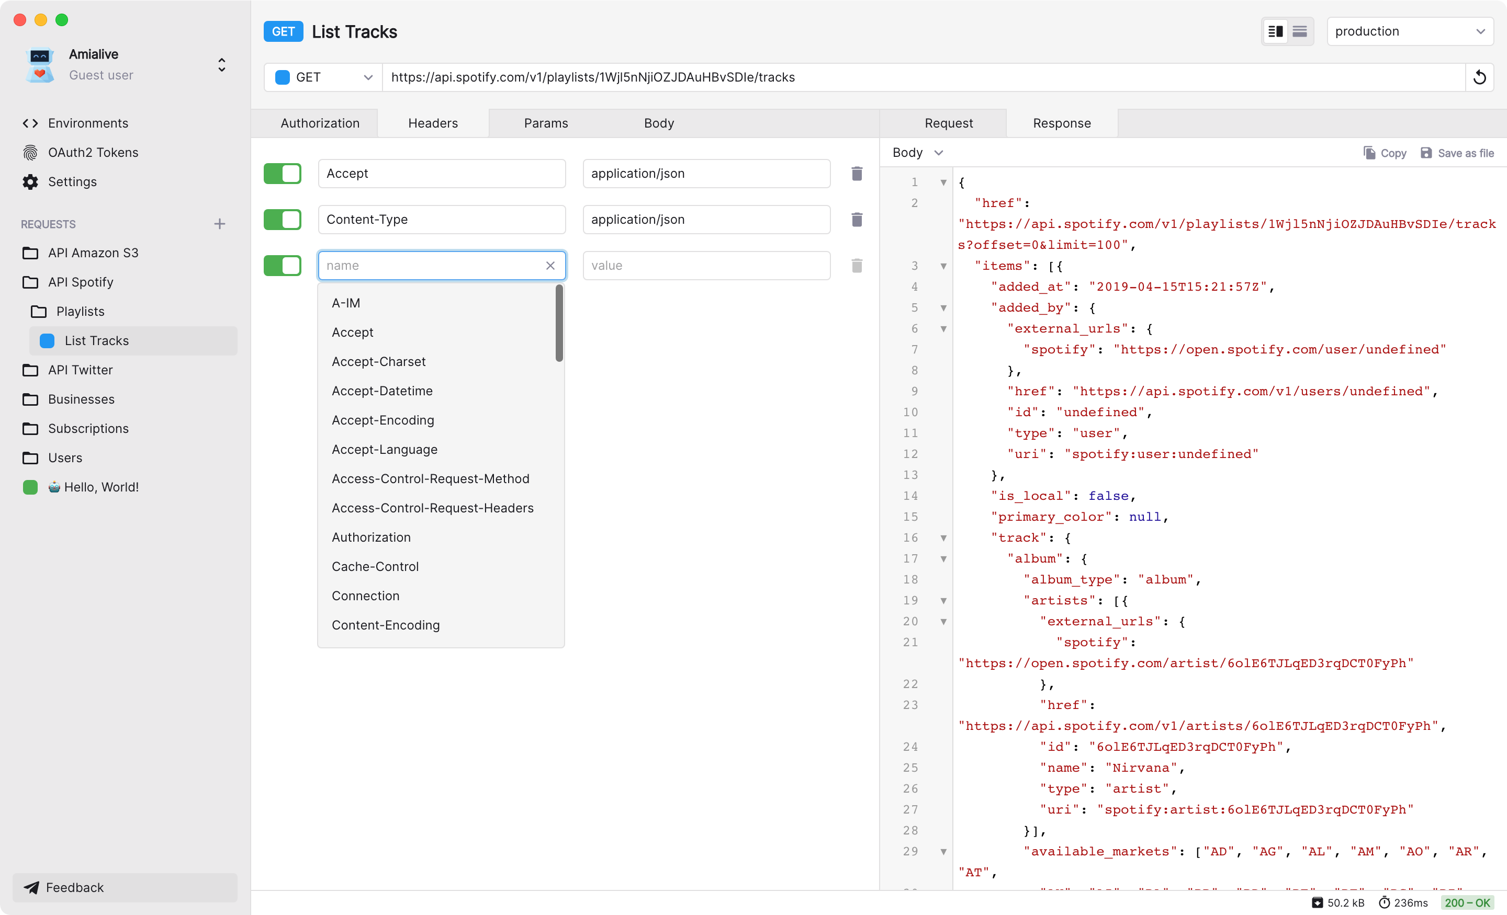
Task: Add a new request with plus icon
Action: 220,224
